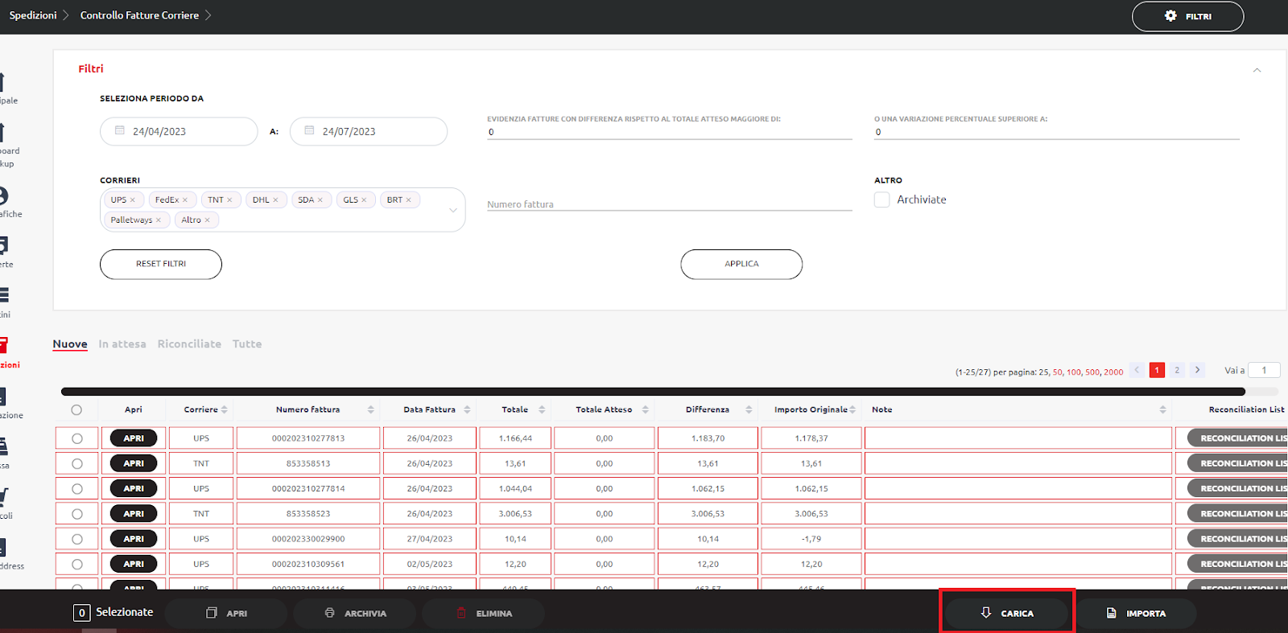Show 100 results per page
Viewport: 1288px width, 633px height.
coord(1074,372)
